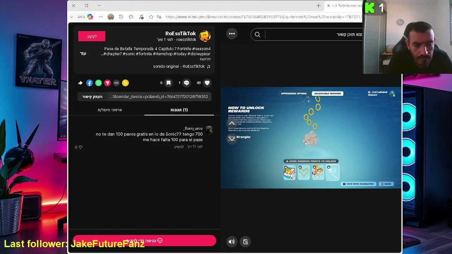Close the fortnite new season tab
The image size is (452, 254).
pyautogui.click(x=328, y=6)
